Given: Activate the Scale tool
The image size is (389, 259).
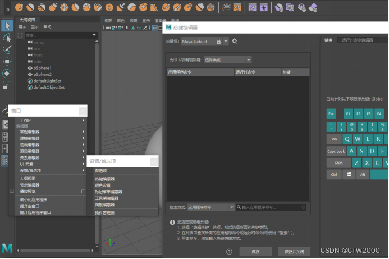Looking at the screenshot, I should coord(7,85).
